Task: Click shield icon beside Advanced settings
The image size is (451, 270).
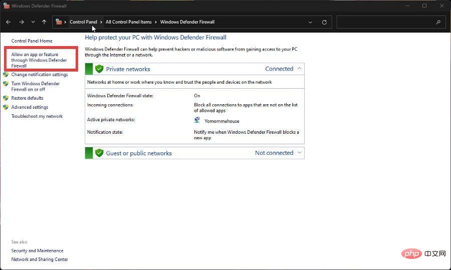Action: (x=6, y=107)
